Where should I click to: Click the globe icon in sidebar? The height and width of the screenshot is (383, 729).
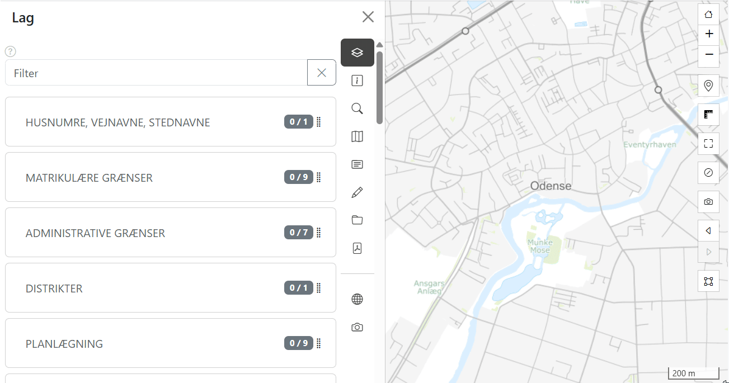pos(357,299)
